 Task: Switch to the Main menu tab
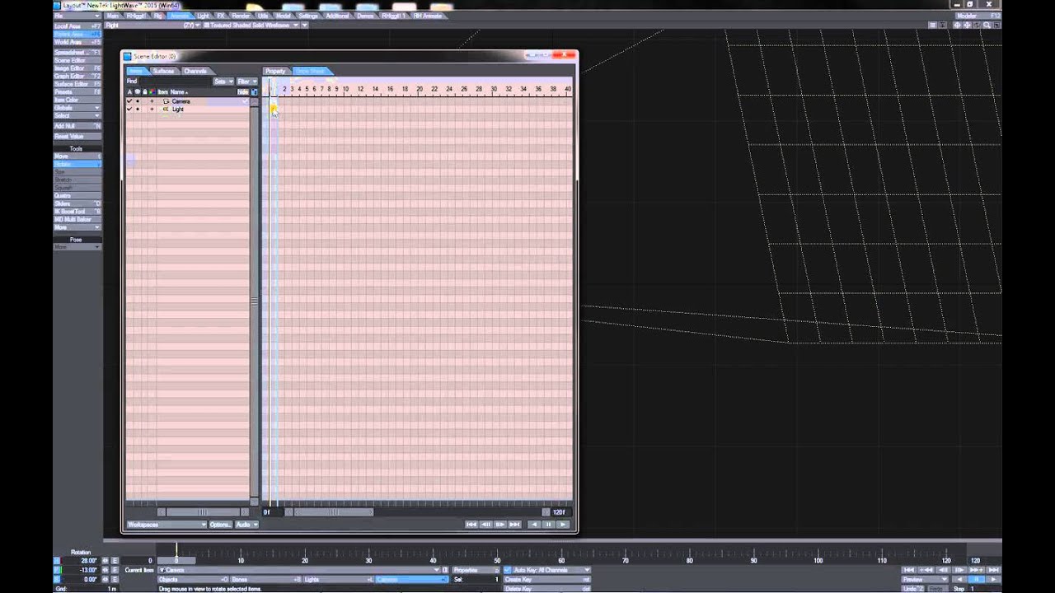point(112,16)
